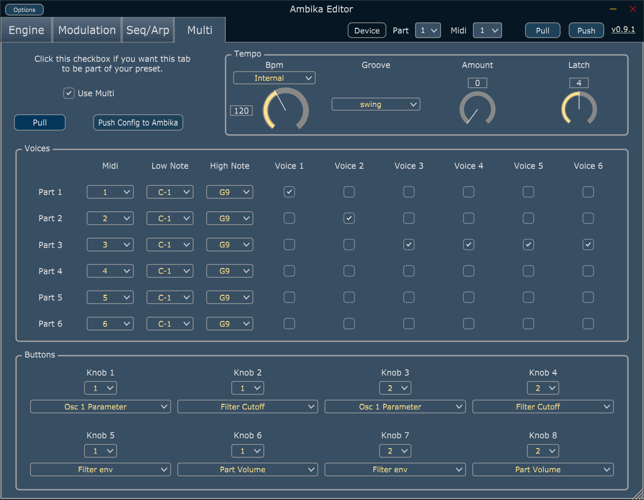Switch to the Modulation tab
The image size is (644, 500).
87,30
